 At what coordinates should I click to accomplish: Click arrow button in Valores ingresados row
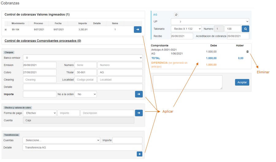138,29
